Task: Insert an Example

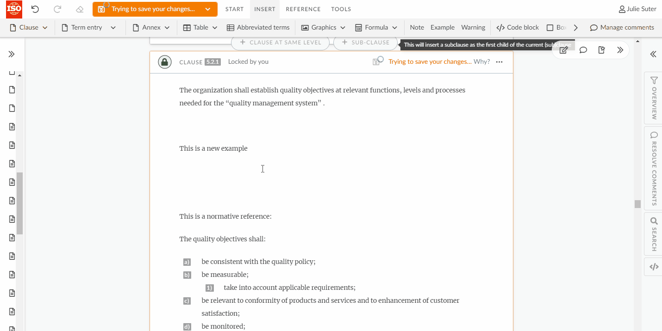Action: pyautogui.click(x=443, y=28)
